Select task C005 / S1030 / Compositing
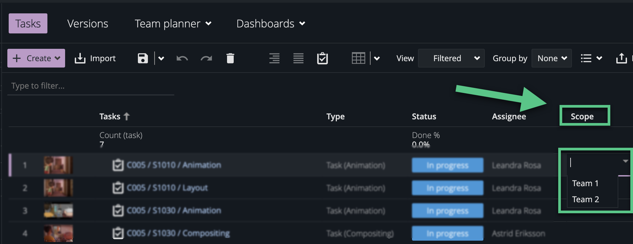 [178, 233]
